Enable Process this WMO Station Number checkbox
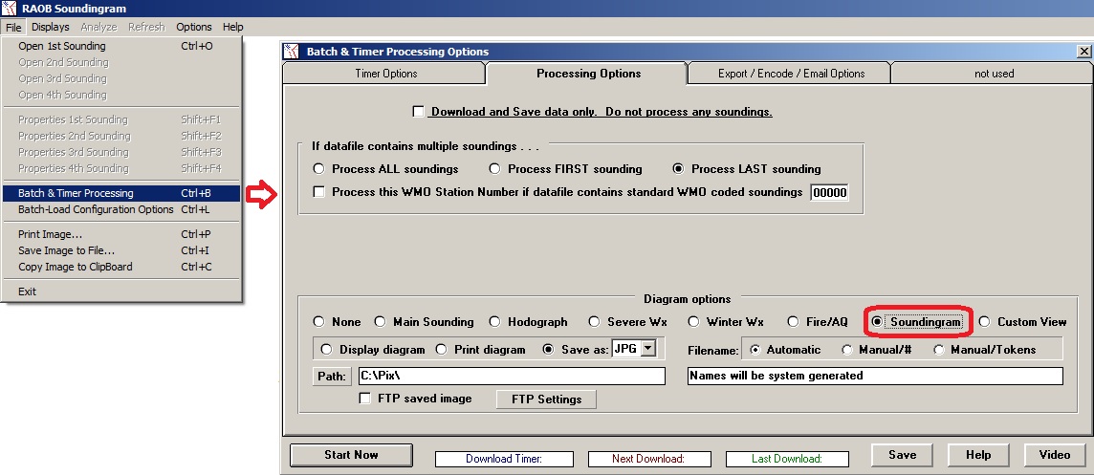Screen dimensions: 1094x475 319,192
